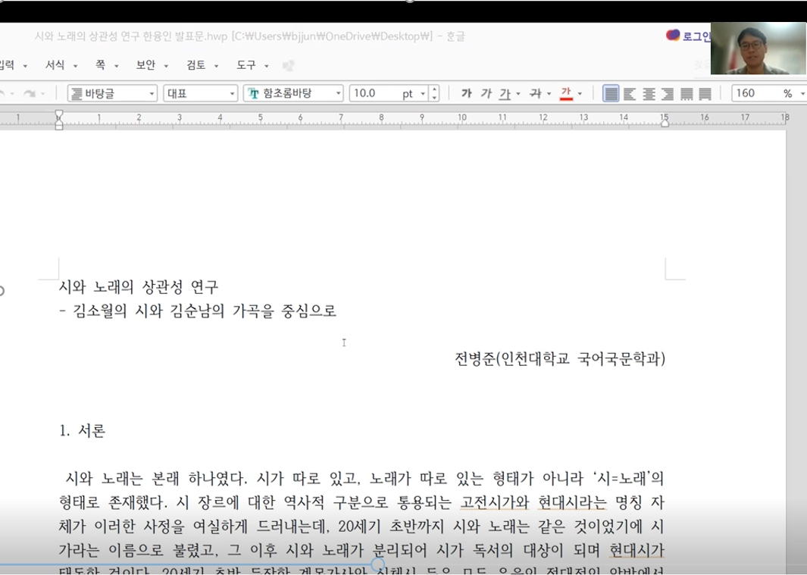This screenshot has width=807, height=575.
Task: Apply underline with the underlined 가 button
Action: [505, 93]
